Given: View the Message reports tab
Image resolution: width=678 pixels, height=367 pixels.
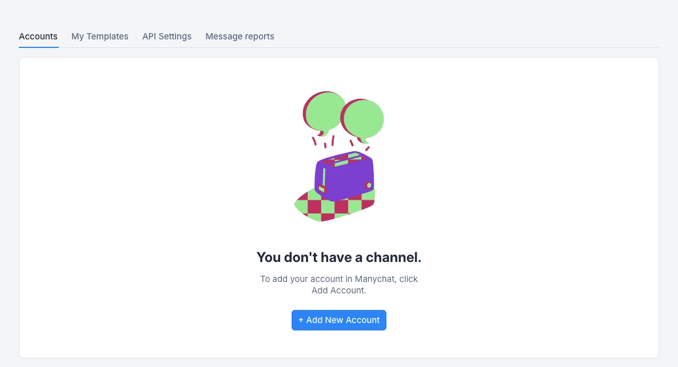Looking at the screenshot, I should [x=240, y=37].
